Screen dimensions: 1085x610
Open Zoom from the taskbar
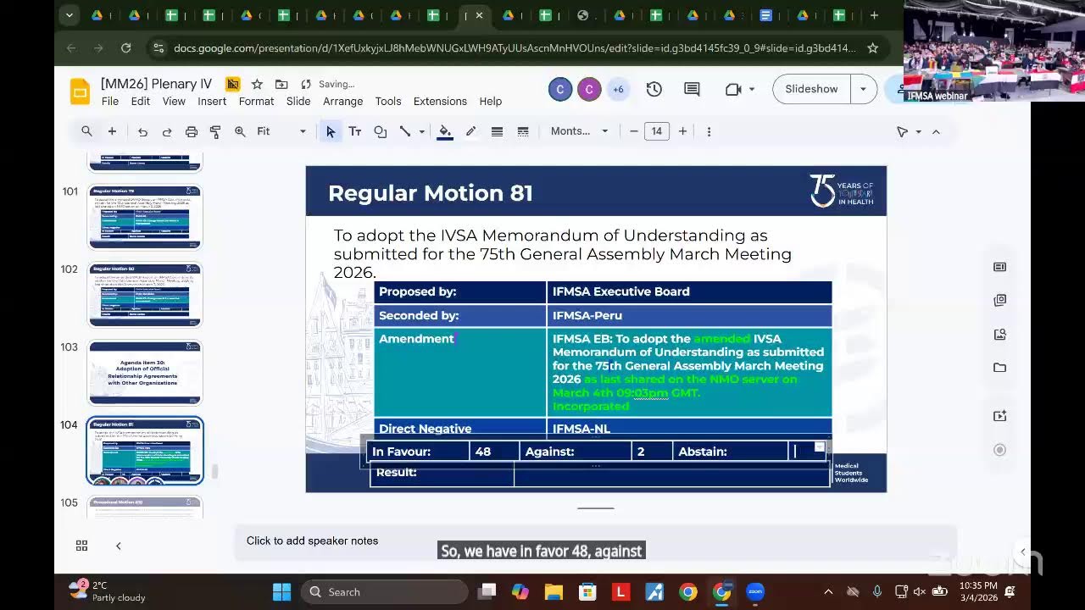pyautogui.click(x=754, y=592)
